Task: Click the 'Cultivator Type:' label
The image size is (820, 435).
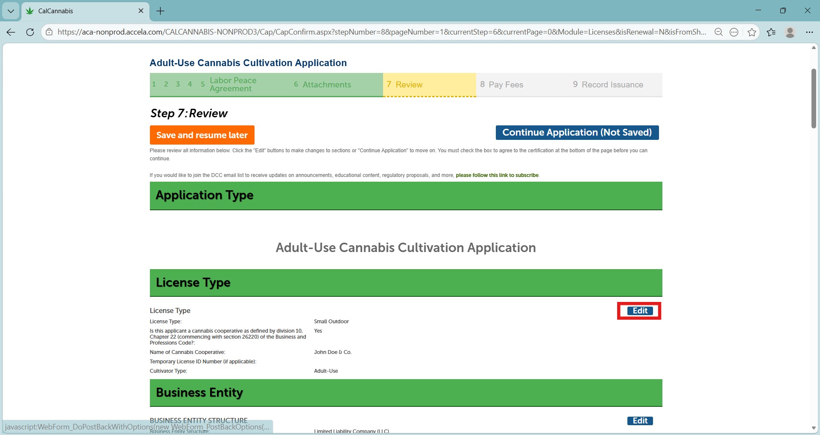Action: coord(168,371)
